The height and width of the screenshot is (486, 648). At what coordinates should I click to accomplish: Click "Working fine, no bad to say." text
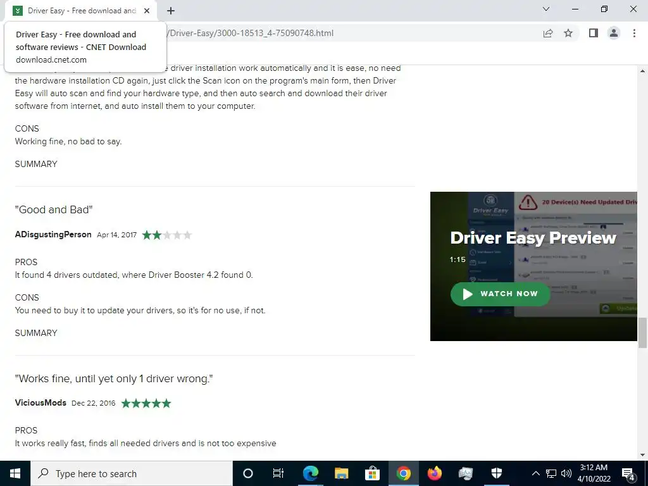tap(68, 141)
